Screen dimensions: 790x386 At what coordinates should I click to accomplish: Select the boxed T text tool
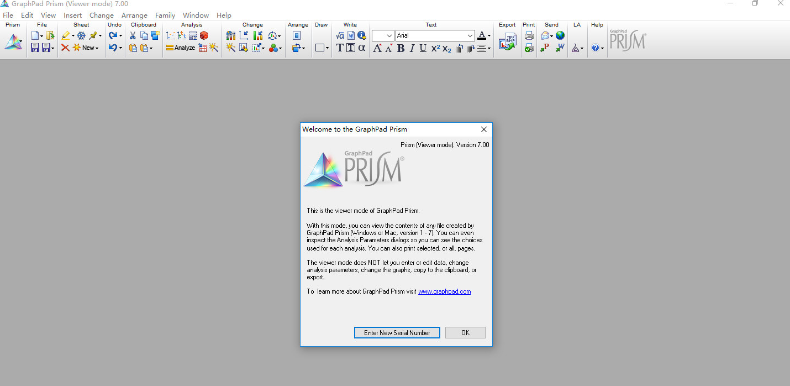[351, 48]
